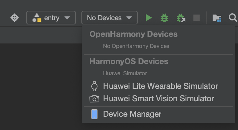This screenshot has width=238, height=130.
Task: Start debugging with the green bug icon
Action: tap(164, 18)
